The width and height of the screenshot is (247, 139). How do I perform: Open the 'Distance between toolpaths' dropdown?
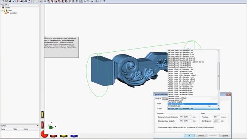coord(191,117)
